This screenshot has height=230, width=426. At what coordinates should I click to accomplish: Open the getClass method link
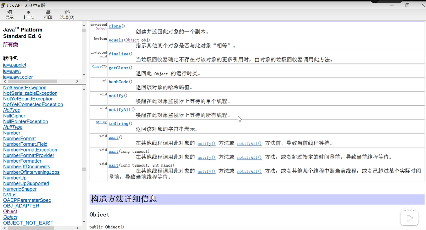[x=119, y=68]
